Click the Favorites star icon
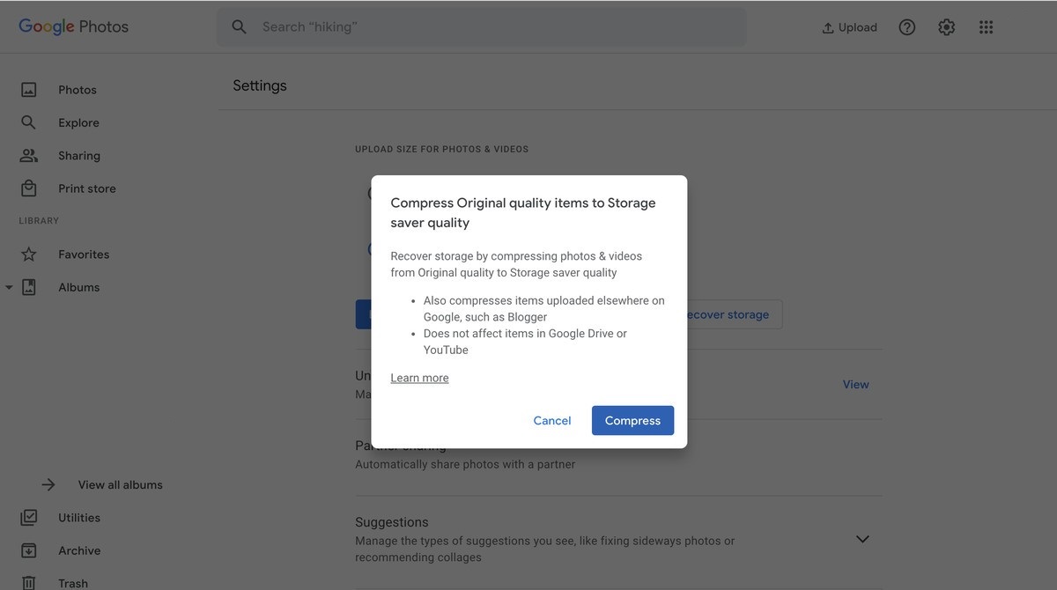Viewport: 1057px width, 590px height. [29, 254]
